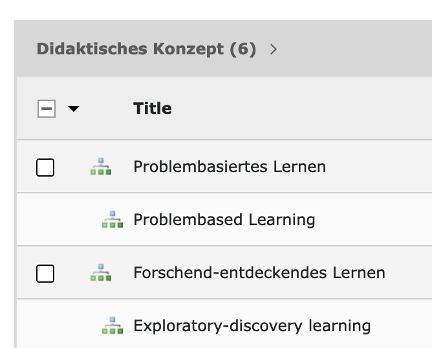Sort by the Title column header
This screenshot has height=348, width=432.
click(153, 108)
